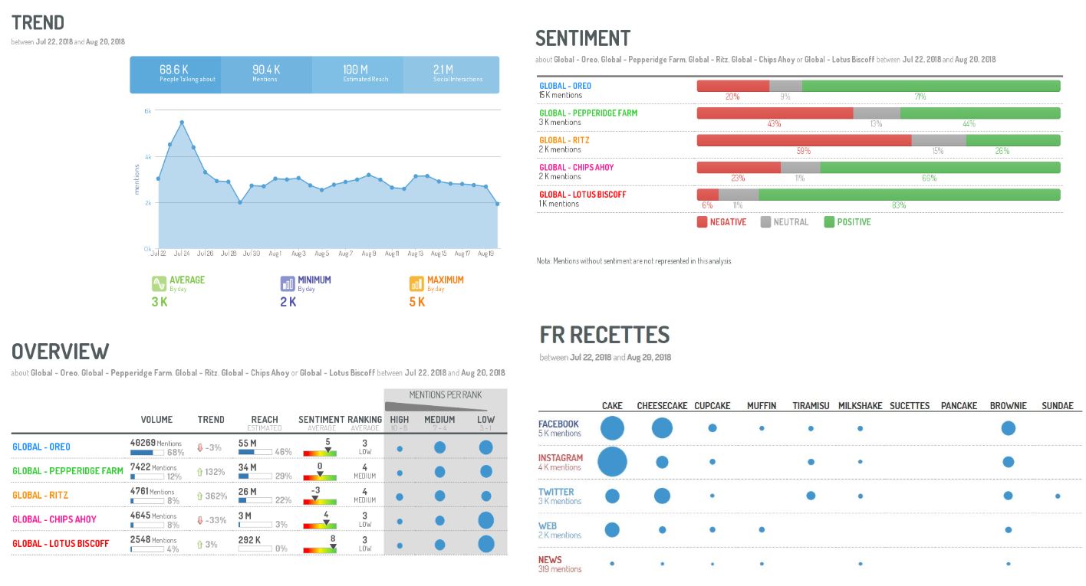Click the Facebook Cheesecake bubble
Image resolution: width=1086 pixels, height=586 pixels.
tap(662, 428)
